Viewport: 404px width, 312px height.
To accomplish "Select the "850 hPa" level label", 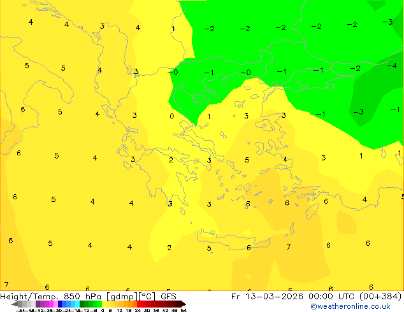I will pyautogui.click(x=82, y=297).
